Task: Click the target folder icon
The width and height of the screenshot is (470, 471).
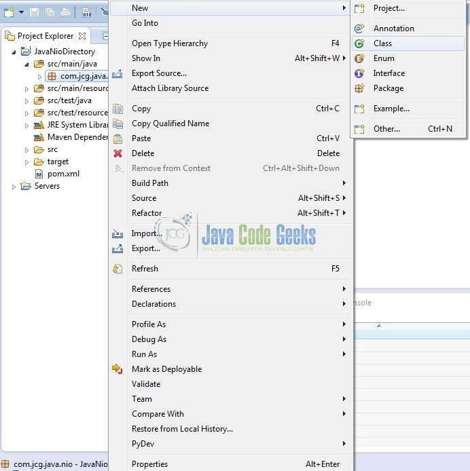Action: coord(39,162)
